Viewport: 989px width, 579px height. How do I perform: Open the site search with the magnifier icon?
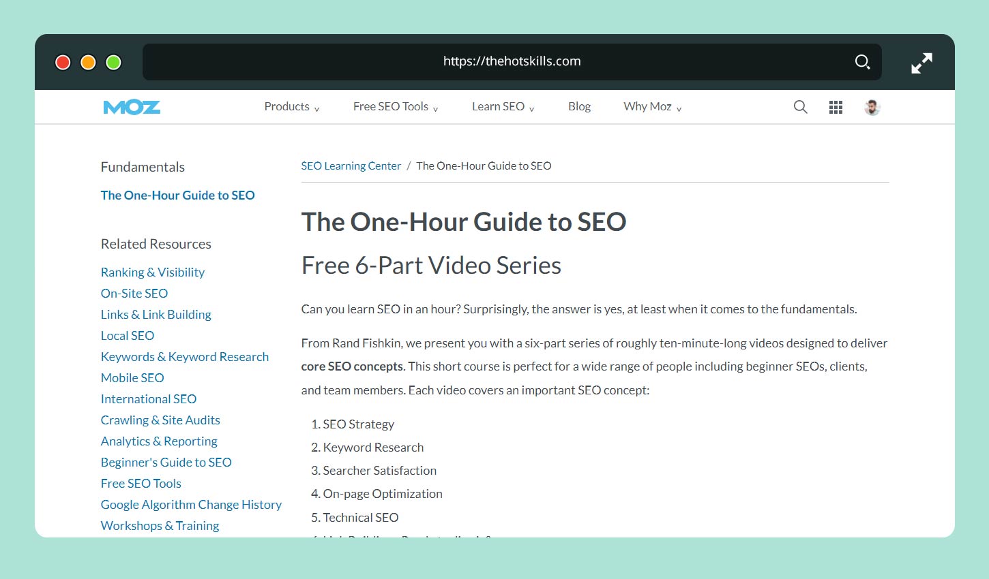click(x=800, y=106)
